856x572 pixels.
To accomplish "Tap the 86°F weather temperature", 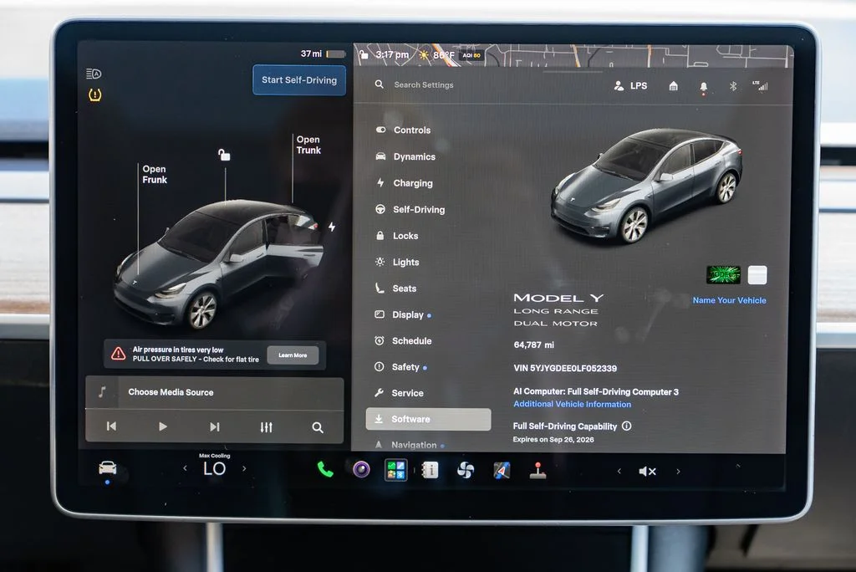I will pos(443,55).
